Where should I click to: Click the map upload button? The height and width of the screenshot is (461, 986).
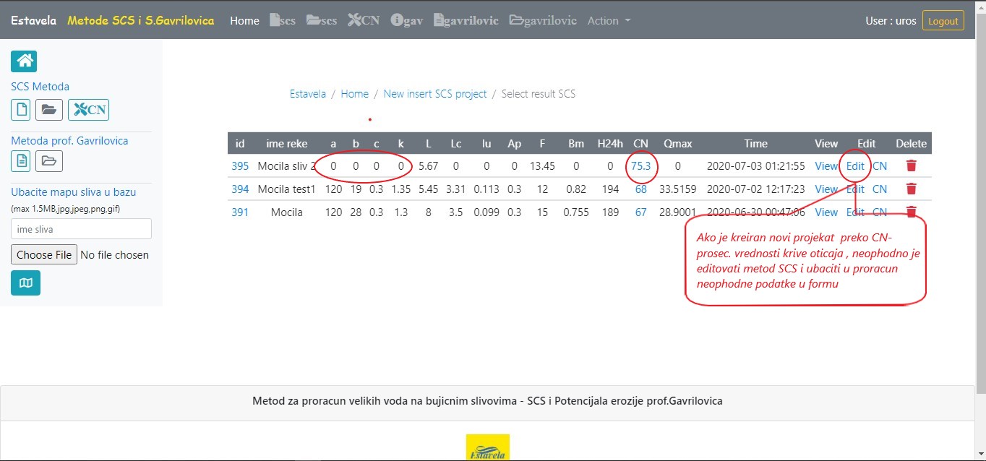[x=25, y=283]
